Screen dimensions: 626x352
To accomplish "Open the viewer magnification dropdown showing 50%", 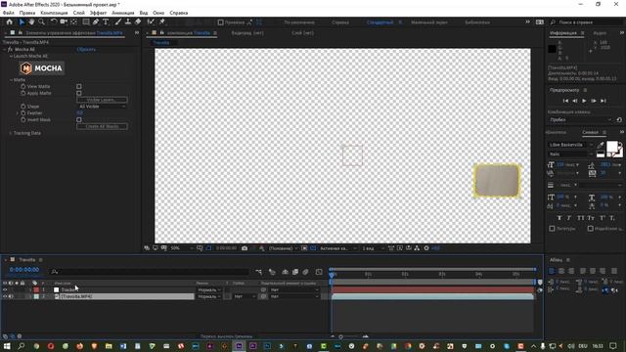I will click(182, 248).
